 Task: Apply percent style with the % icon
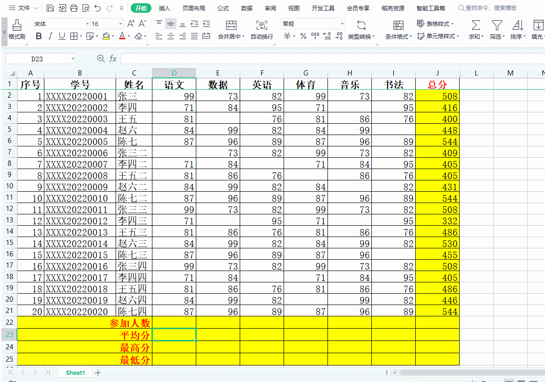(x=303, y=36)
